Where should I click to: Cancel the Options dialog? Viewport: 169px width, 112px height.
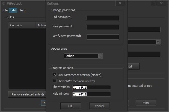click(99, 106)
